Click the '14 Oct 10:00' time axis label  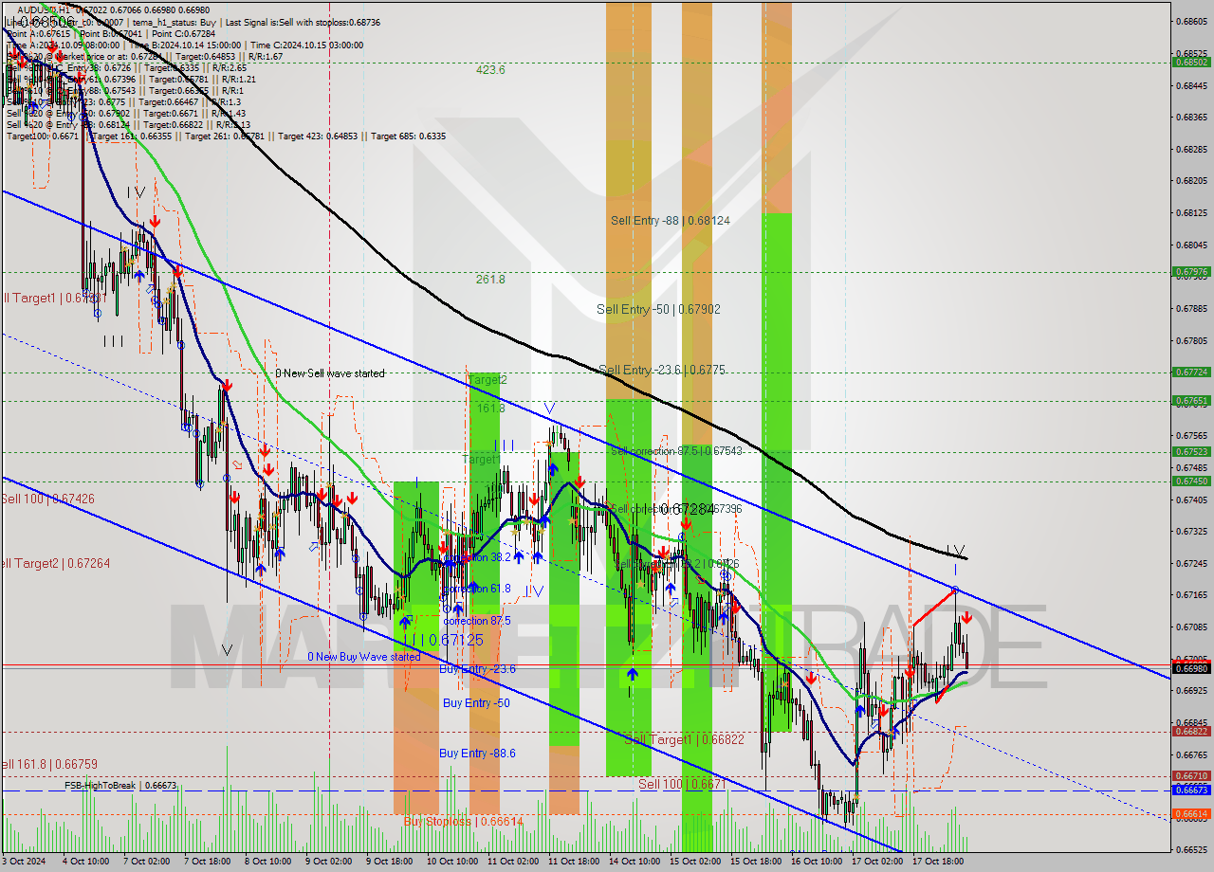634,862
